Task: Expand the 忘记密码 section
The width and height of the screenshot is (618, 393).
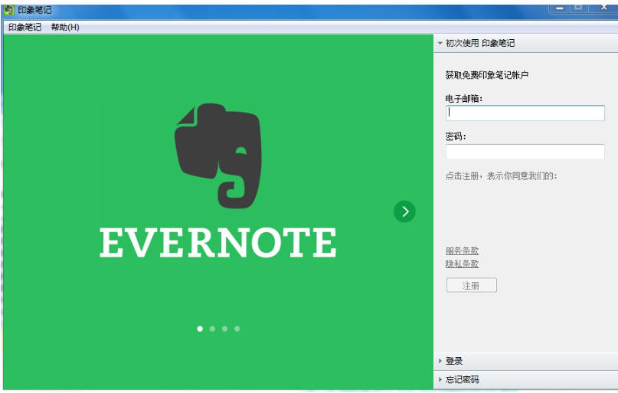Action: point(526,380)
